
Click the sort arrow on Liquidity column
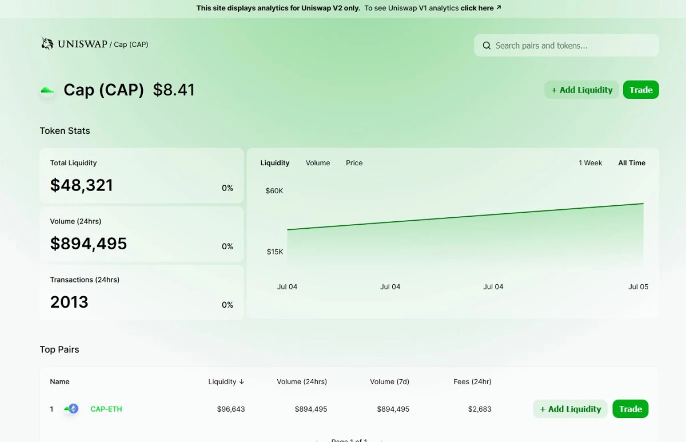tap(242, 381)
